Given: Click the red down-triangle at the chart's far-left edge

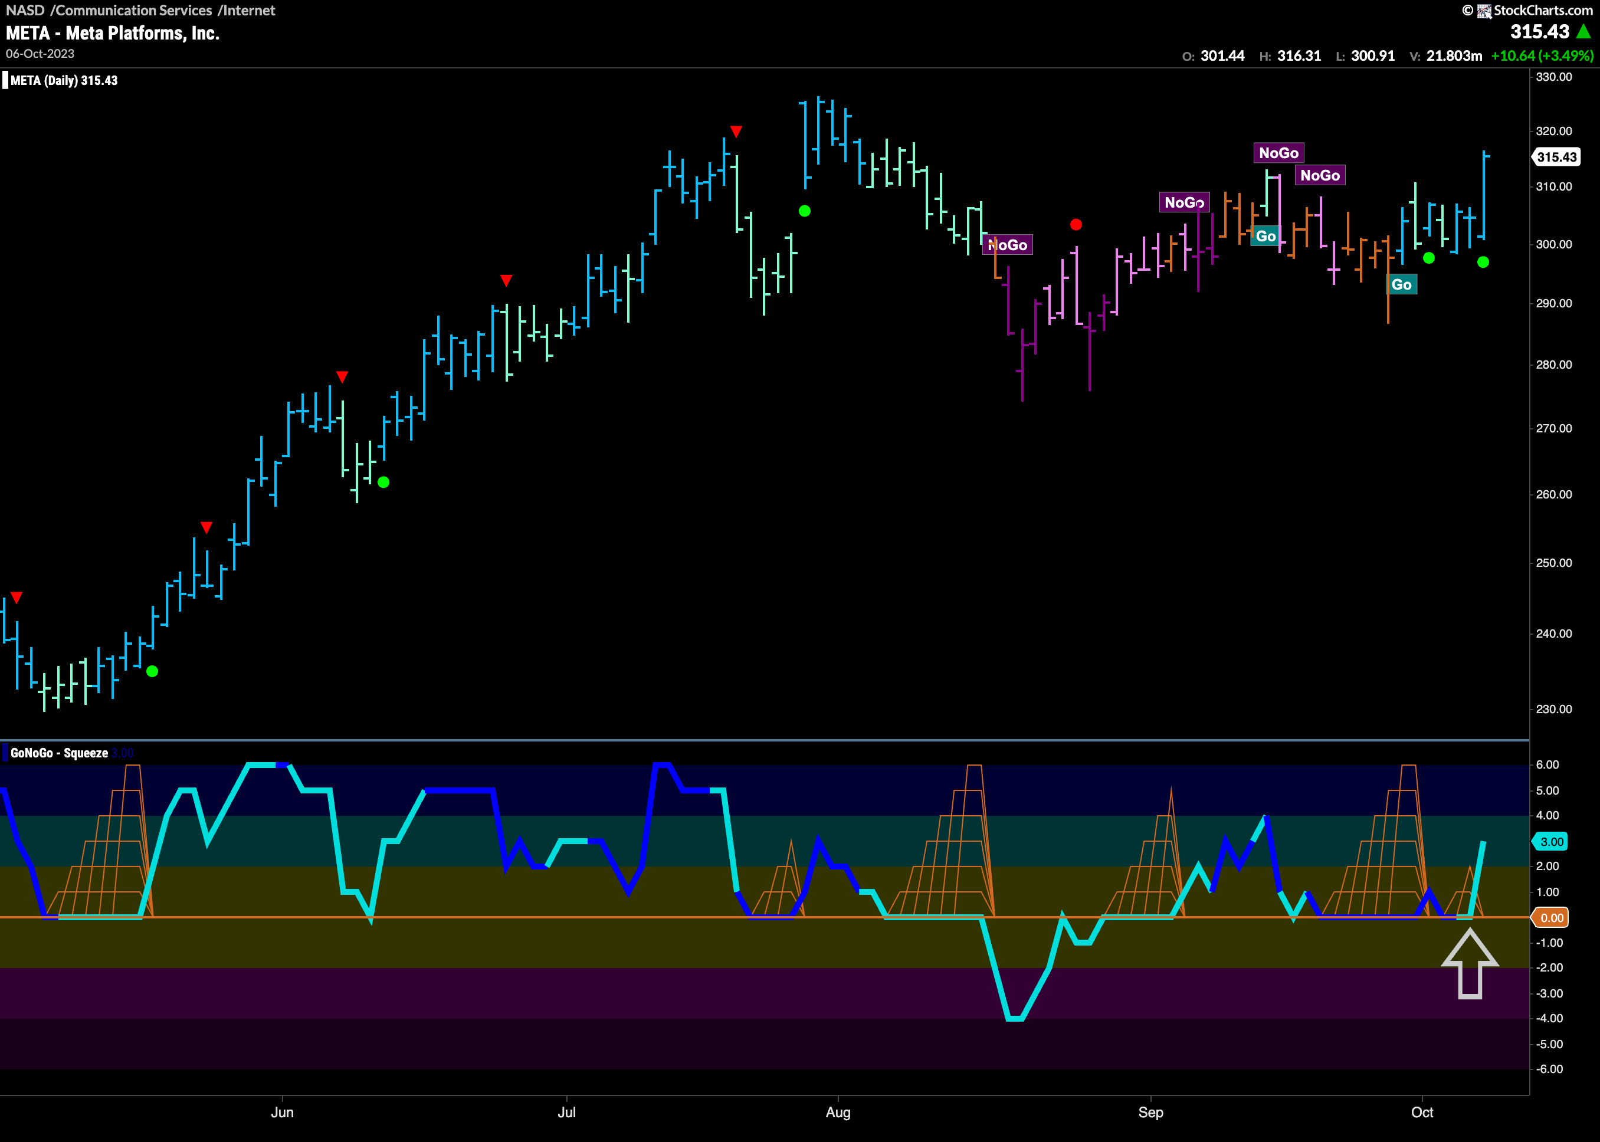Looking at the screenshot, I should click(x=17, y=598).
